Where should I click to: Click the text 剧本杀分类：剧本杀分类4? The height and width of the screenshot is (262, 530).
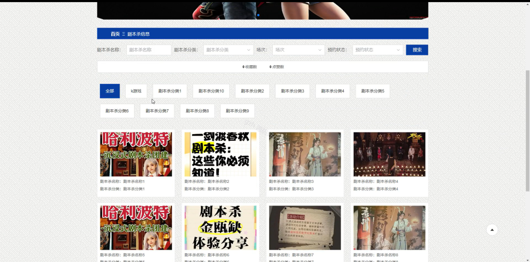[376, 189]
